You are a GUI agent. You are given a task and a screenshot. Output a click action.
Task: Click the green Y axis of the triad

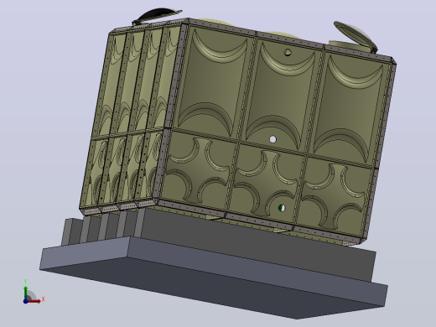pyautogui.click(x=26, y=292)
